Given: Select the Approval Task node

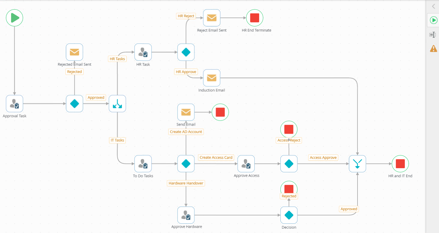Looking at the screenshot, I should point(15,104).
